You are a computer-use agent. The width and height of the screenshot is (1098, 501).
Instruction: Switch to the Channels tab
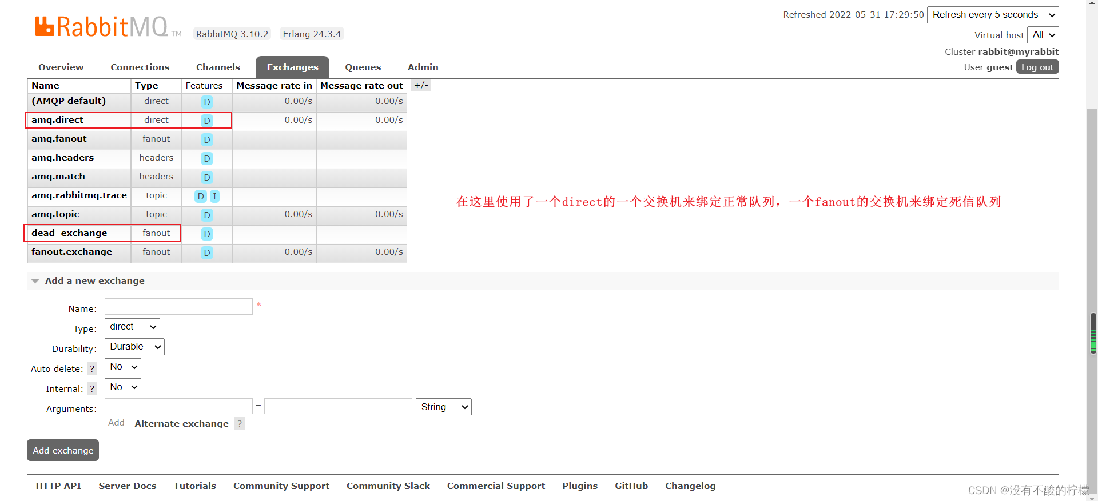pyautogui.click(x=218, y=67)
